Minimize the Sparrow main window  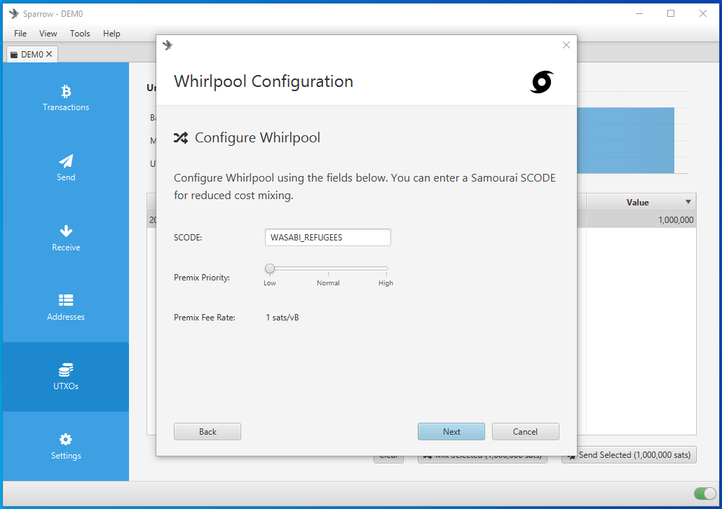(x=639, y=14)
